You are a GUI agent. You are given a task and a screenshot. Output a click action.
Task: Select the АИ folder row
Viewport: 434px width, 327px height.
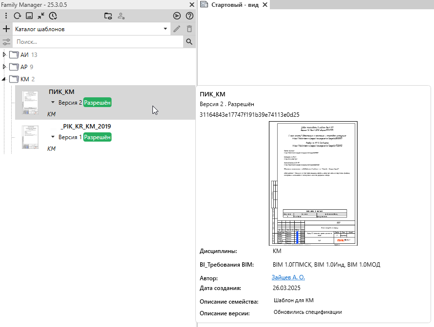click(x=23, y=54)
